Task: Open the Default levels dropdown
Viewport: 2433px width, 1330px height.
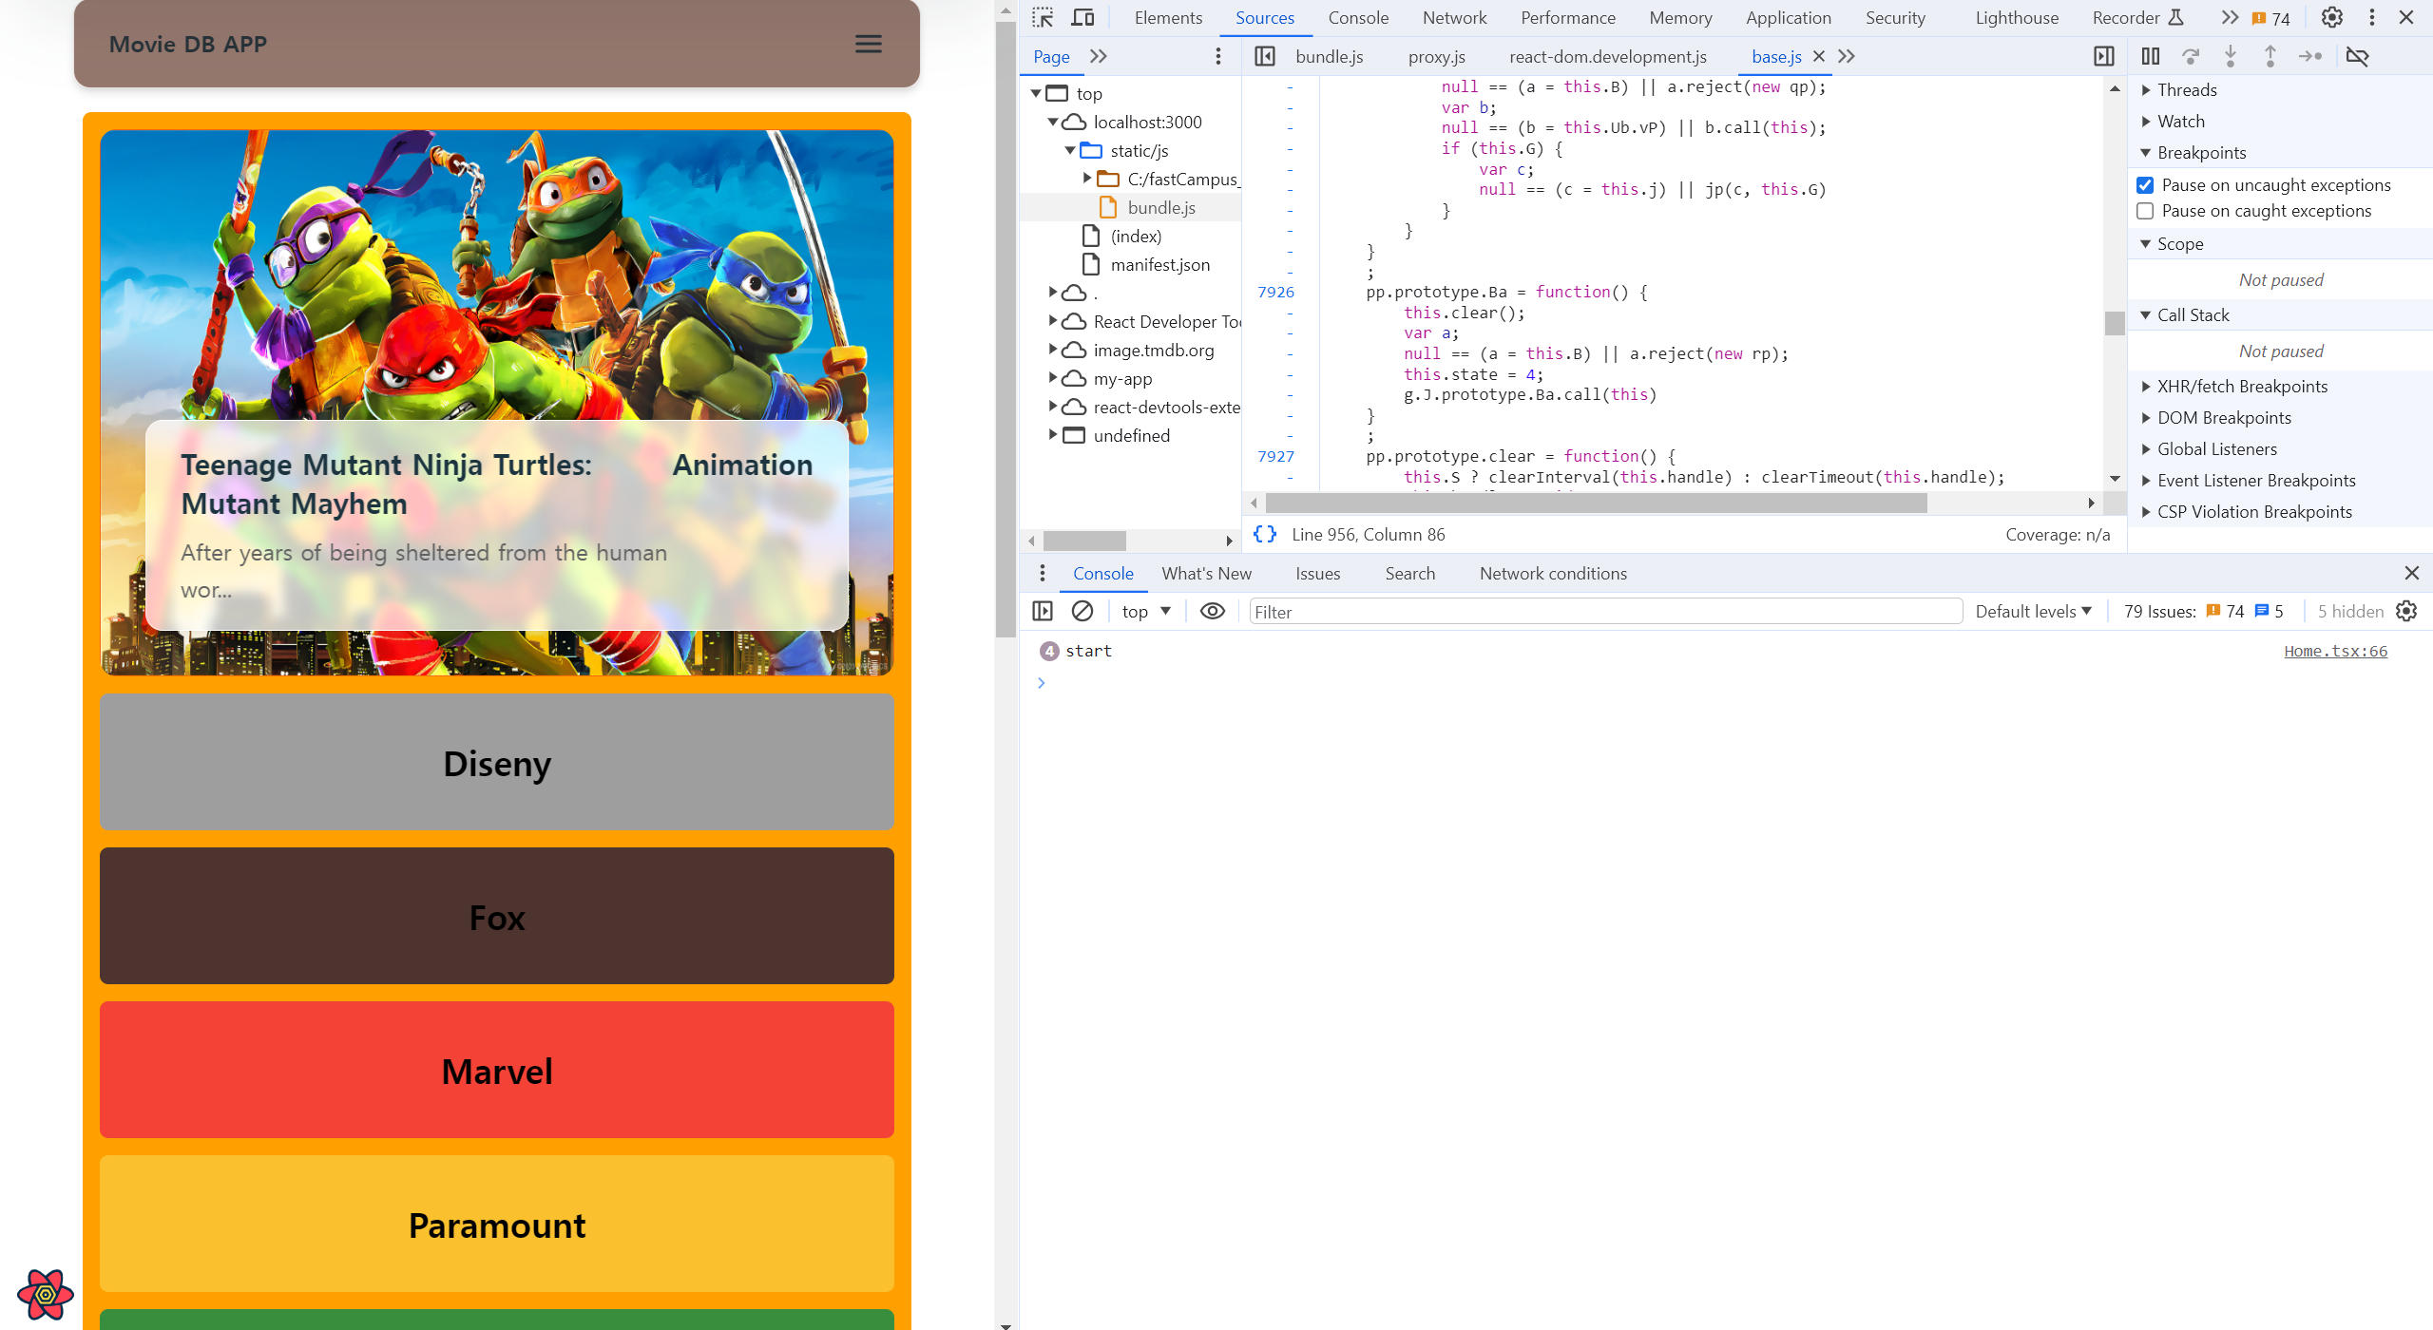Action: coord(2033,611)
